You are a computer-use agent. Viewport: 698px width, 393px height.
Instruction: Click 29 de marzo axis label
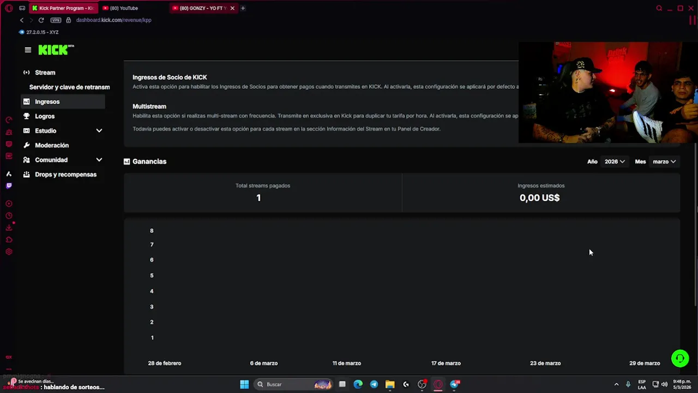tap(645, 363)
